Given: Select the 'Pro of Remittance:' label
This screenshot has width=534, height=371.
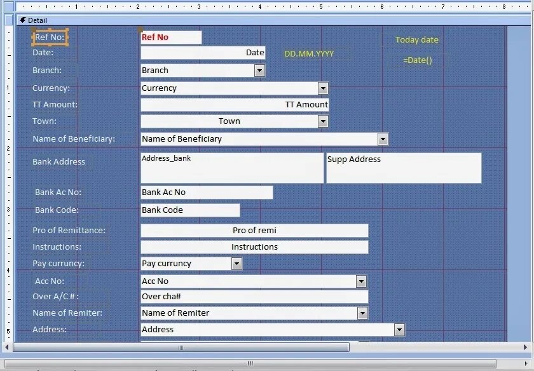Looking at the screenshot, I should (x=69, y=231).
